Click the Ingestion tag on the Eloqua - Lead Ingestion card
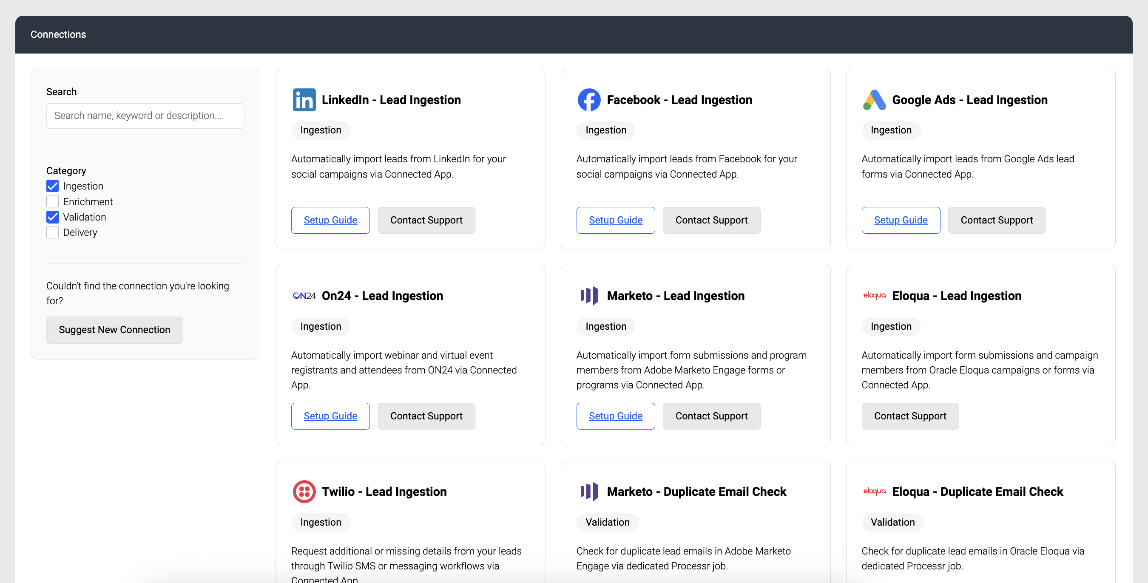 [x=891, y=326]
